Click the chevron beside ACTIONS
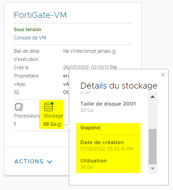The width and height of the screenshot is (173, 190). (50, 162)
